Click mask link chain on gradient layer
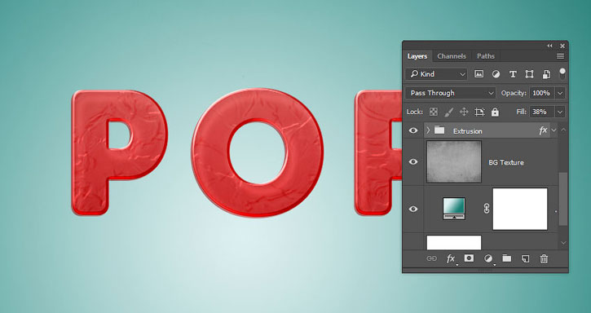 coord(487,209)
